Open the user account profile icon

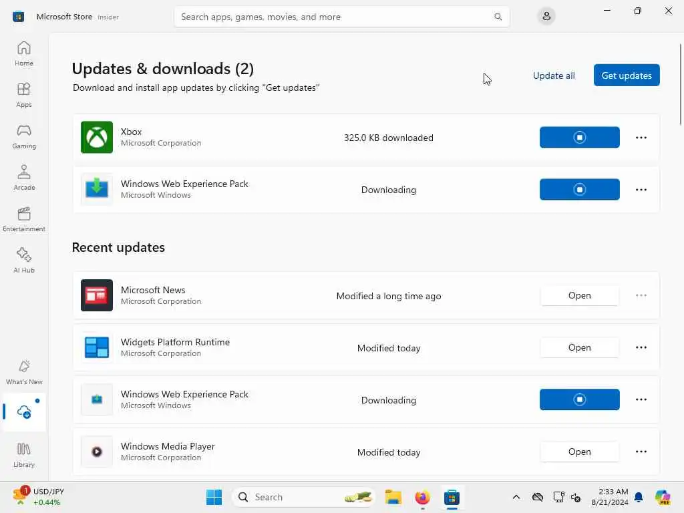tap(546, 17)
